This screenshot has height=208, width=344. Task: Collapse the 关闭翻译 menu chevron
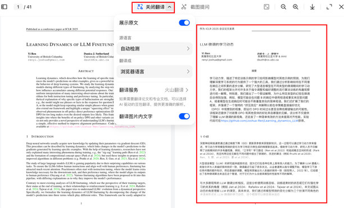pos(169,7)
